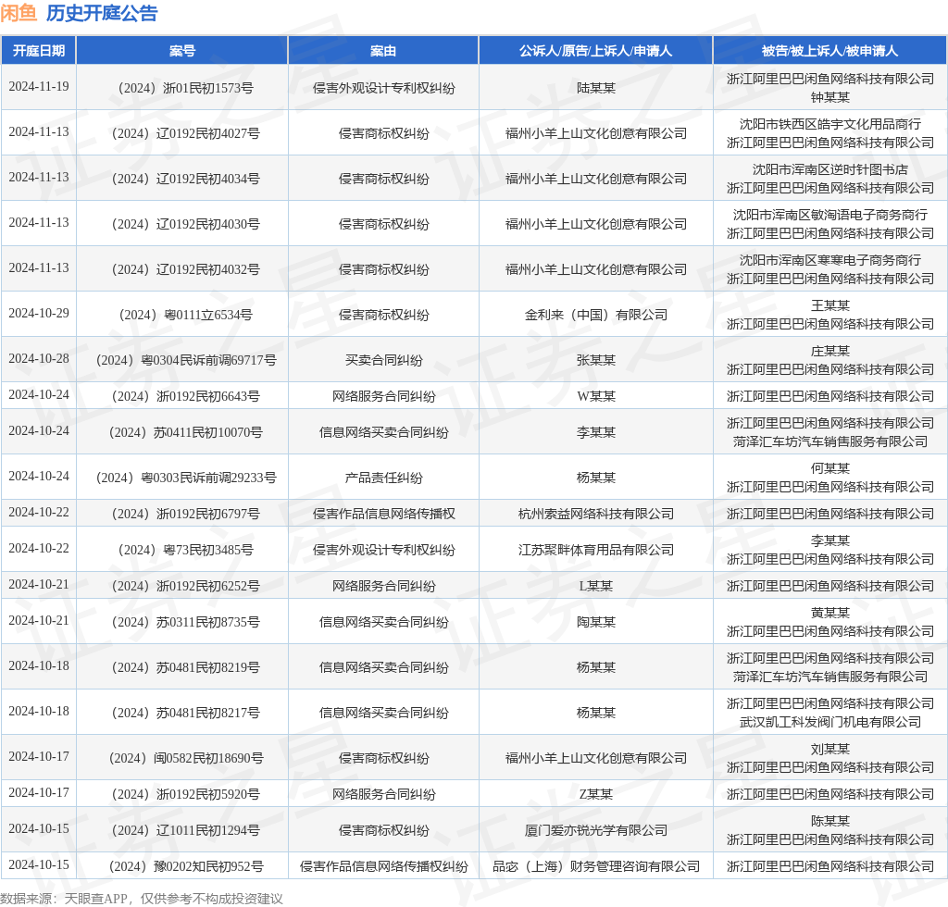Select case number 辽0192民初4027号
The width and height of the screenshot is (948, 907).
(185, 133)
